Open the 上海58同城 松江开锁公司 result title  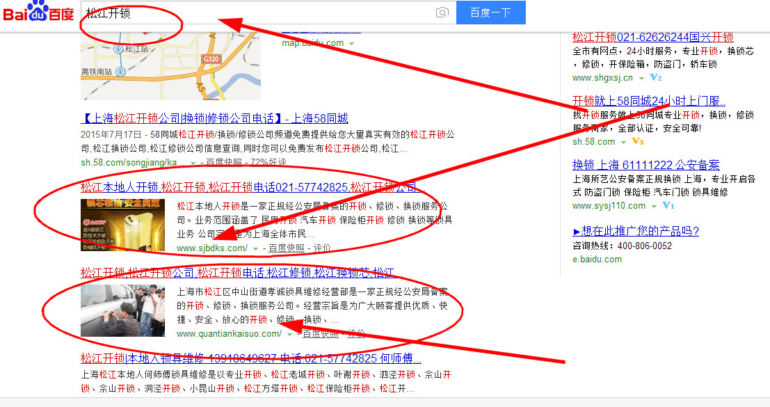(215, 118)
